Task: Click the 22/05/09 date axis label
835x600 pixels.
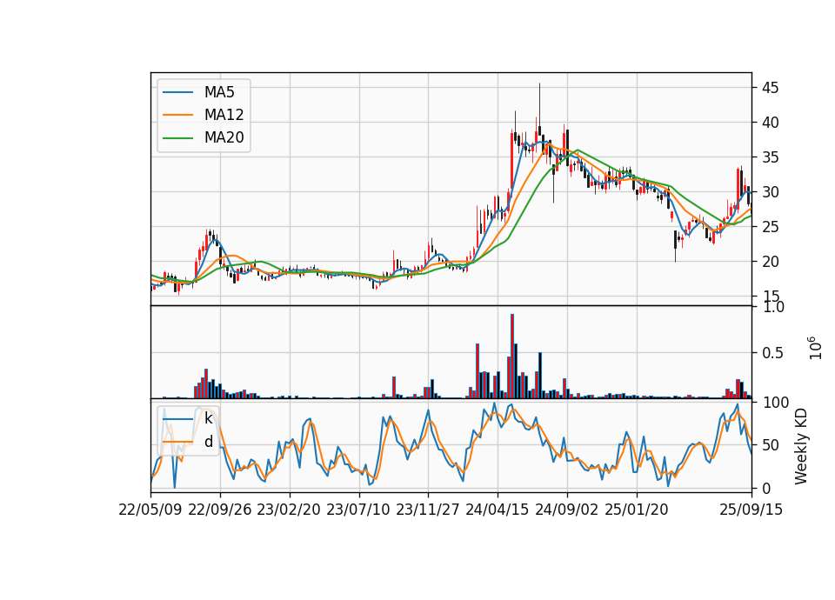Action: 150,510
